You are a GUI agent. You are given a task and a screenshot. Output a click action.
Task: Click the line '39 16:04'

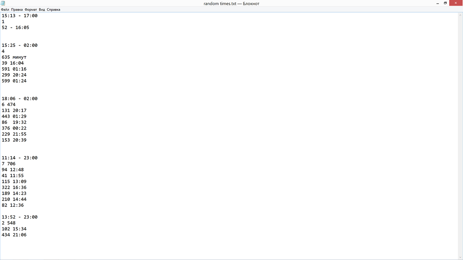pos(13,63)
